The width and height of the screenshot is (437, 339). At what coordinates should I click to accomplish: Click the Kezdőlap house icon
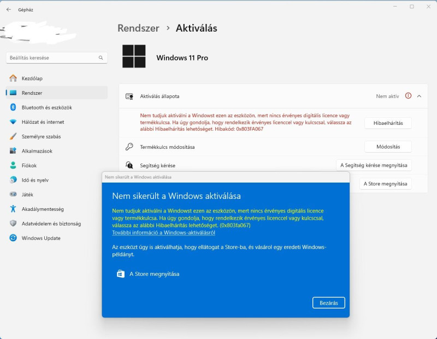click(13, 78)
